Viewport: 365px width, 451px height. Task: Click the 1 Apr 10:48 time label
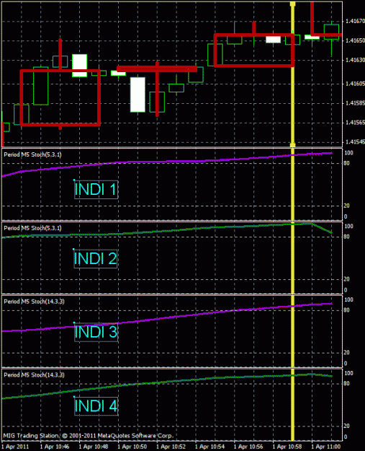point(94,447)
